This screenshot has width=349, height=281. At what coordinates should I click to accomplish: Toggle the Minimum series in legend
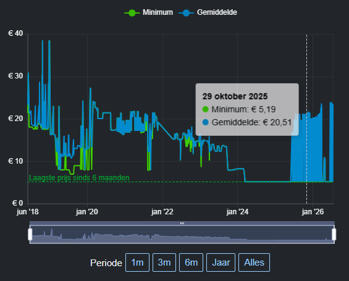[149, 12]
